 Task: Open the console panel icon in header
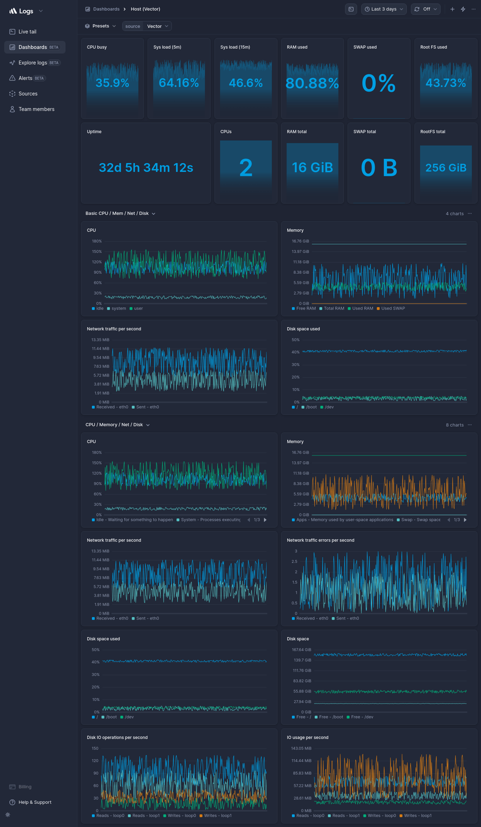(351, 9)
